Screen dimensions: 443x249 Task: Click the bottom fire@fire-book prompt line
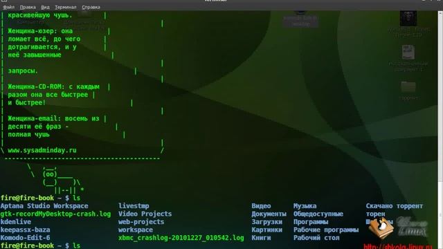click(x=40, y=246)
